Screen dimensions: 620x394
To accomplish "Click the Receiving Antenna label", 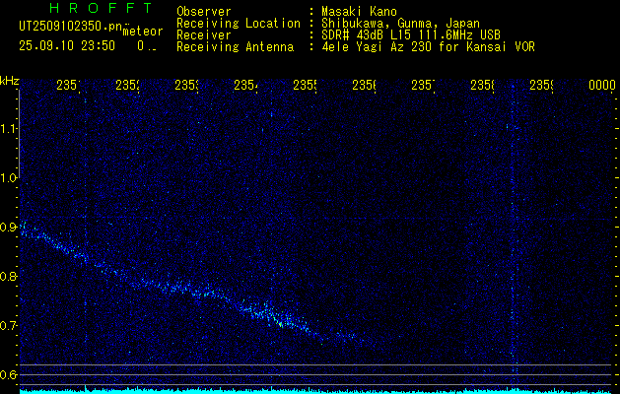I will pyautogui.click(x=236, y=47).
